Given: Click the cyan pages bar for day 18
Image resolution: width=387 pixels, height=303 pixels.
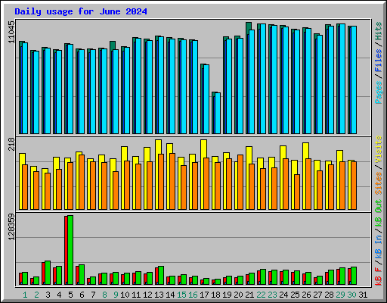Looking at the screenshot, I should pyautogui.click(x=218, y=113).
